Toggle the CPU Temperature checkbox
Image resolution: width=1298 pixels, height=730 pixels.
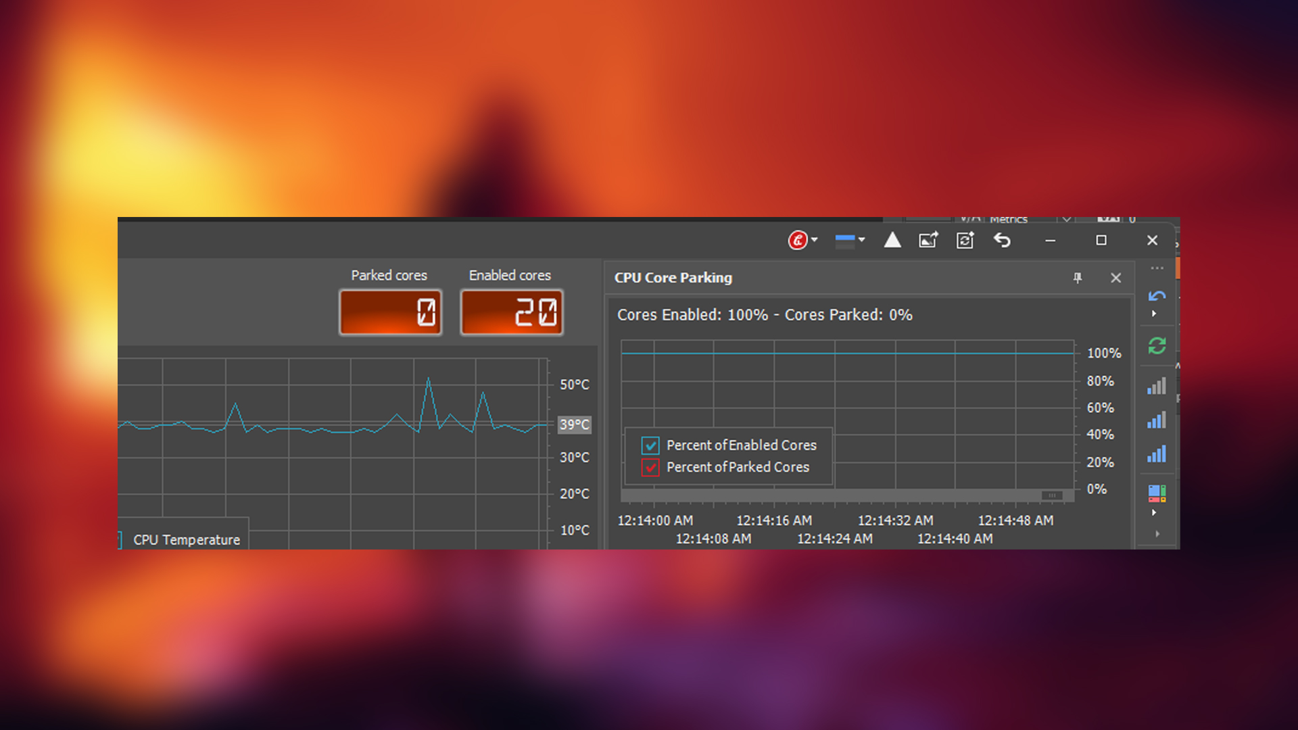point(119,539)
